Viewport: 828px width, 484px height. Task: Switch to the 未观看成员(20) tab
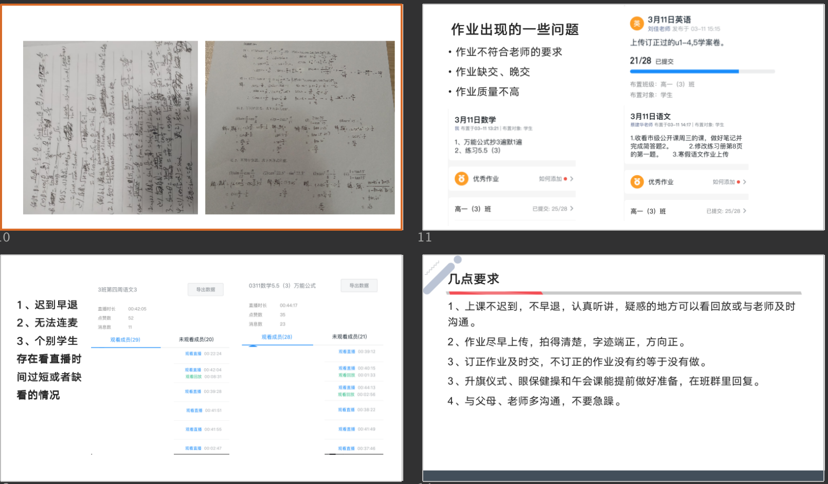pos(196,340)
